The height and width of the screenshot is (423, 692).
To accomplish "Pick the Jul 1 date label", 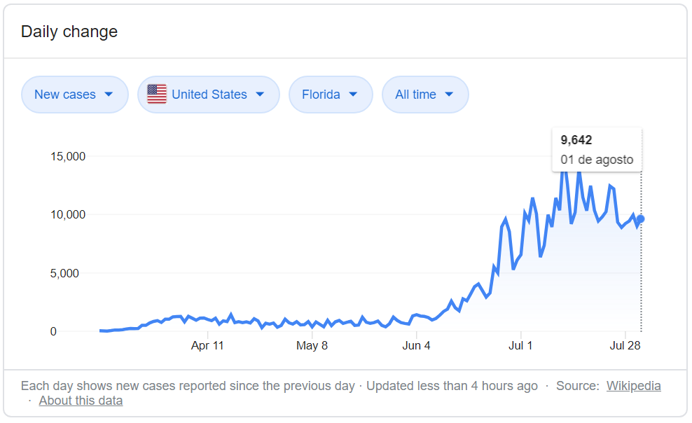I will [x=520, y=345].
